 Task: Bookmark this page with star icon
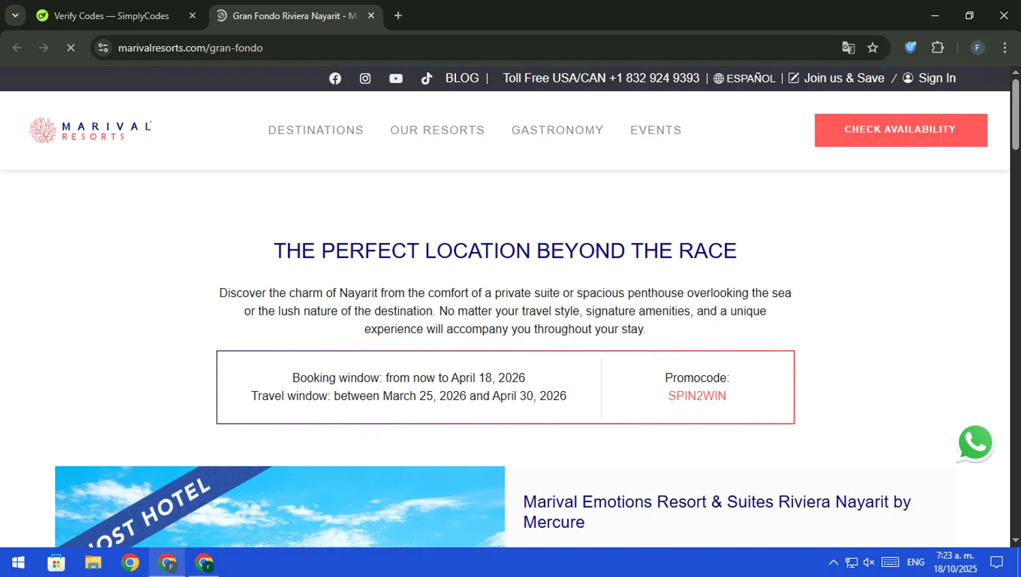pos(873,48)
